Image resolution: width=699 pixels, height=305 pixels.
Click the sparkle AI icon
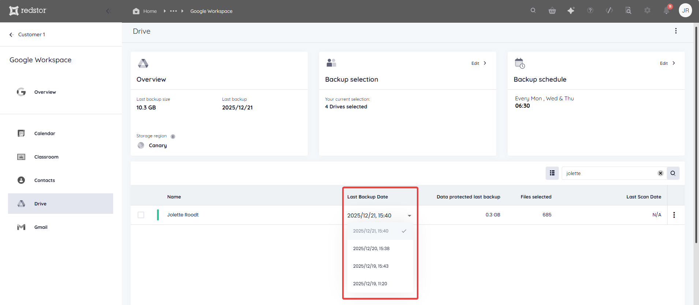[x=571, y=11]
